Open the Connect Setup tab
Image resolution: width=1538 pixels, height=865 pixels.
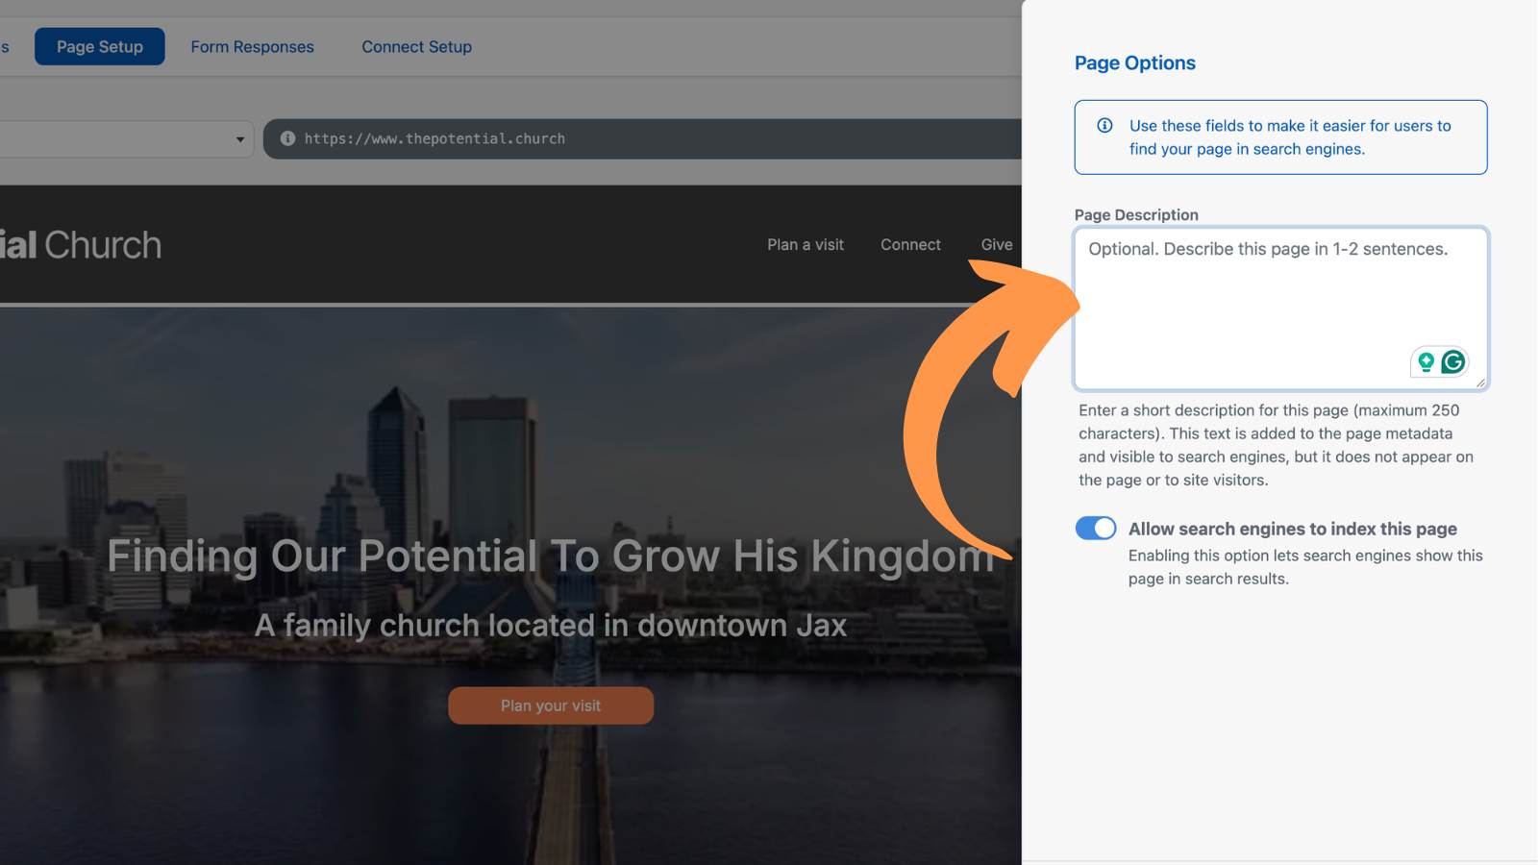click(416, 46)
